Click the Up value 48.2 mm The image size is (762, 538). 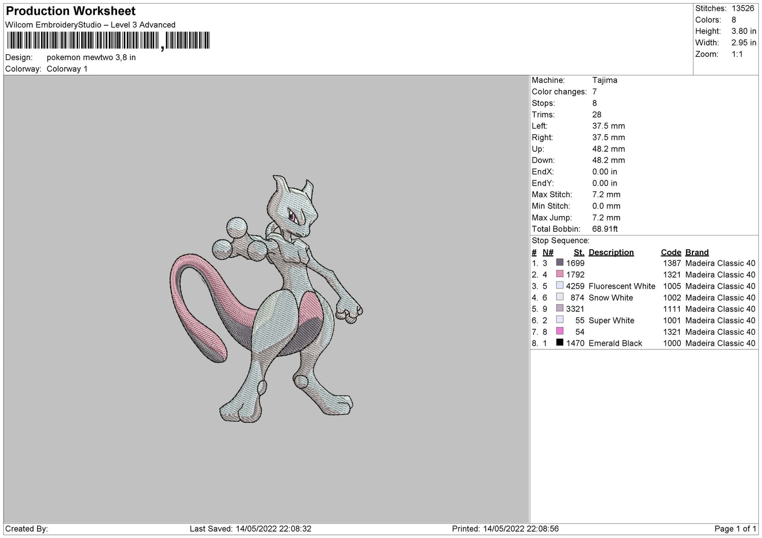(x=609, y=149)
